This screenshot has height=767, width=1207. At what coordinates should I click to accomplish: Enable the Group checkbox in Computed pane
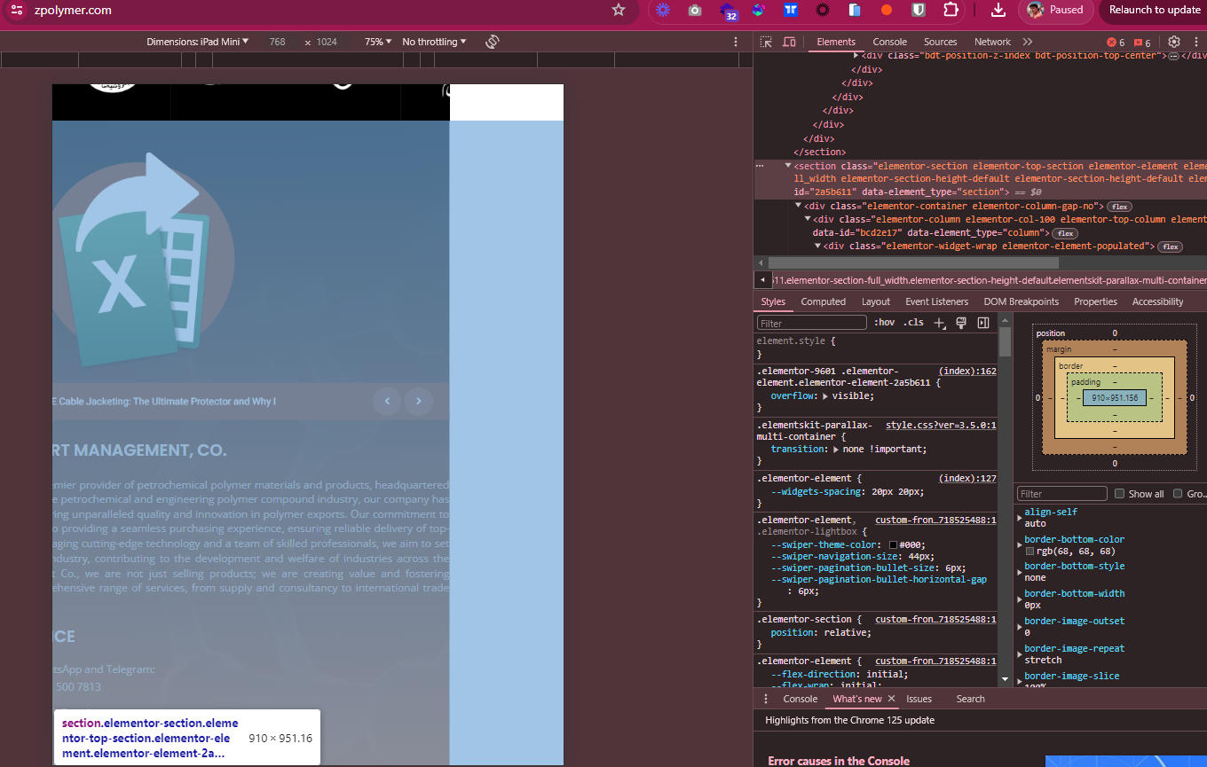click(1178, 494)
